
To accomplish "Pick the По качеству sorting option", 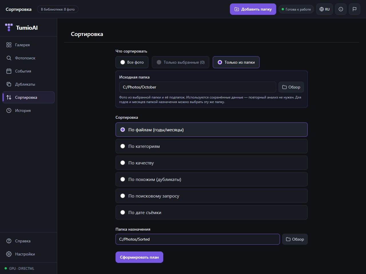I will [212, 163].
